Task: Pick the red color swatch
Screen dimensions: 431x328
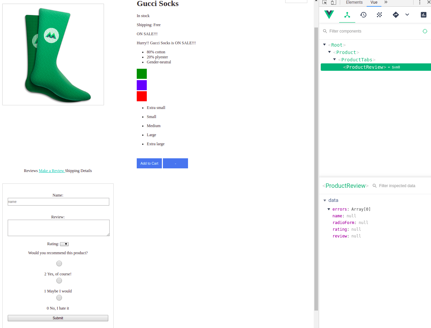Action: [142, 96]
